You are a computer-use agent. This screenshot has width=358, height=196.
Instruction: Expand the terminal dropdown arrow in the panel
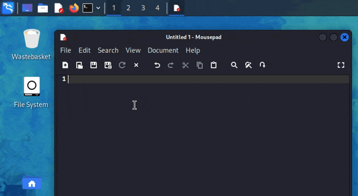98,8
